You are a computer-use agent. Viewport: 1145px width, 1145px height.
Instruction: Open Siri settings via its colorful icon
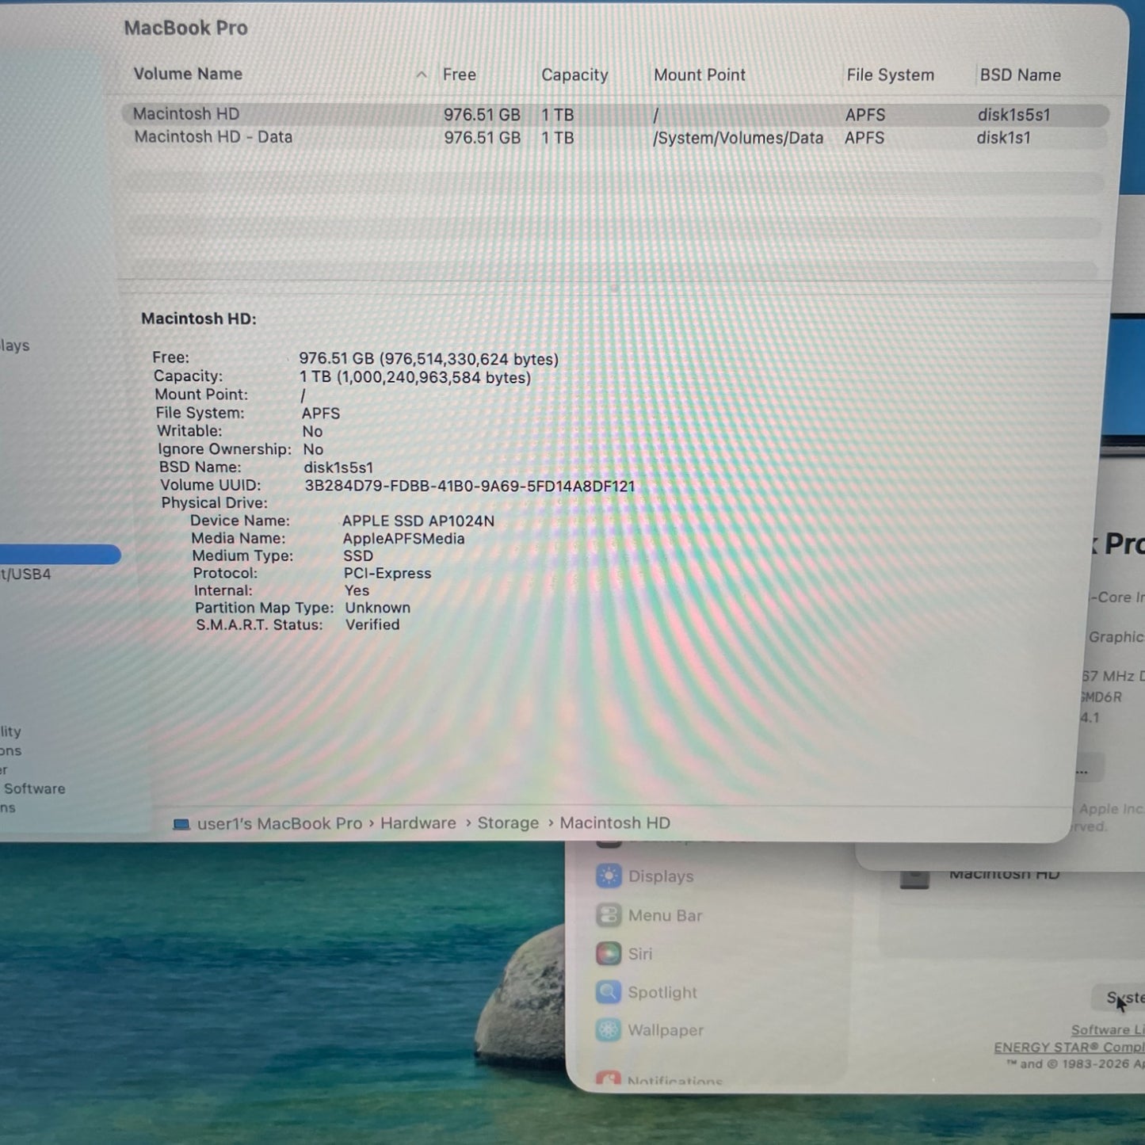609,953
